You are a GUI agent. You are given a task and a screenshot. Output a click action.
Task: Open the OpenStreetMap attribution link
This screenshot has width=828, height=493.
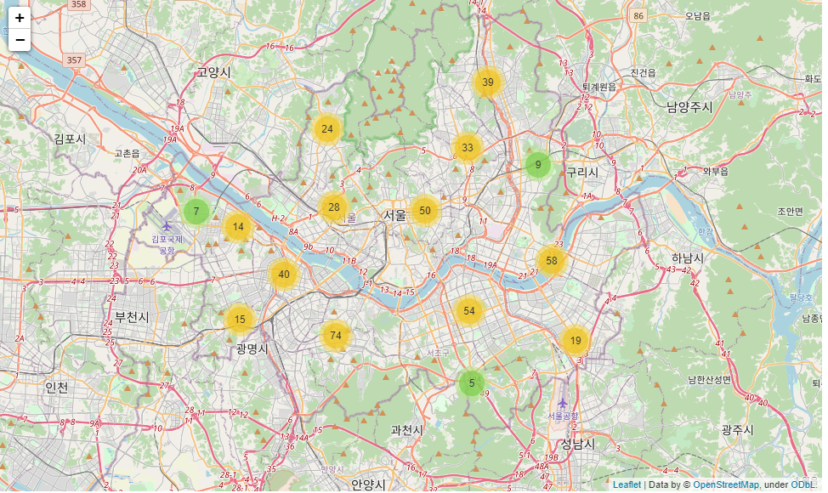click(x=725, y=484)
